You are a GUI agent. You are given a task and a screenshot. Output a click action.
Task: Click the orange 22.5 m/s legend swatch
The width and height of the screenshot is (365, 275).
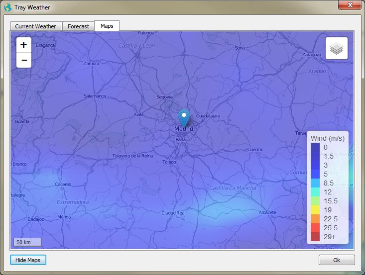coord(315,219)
